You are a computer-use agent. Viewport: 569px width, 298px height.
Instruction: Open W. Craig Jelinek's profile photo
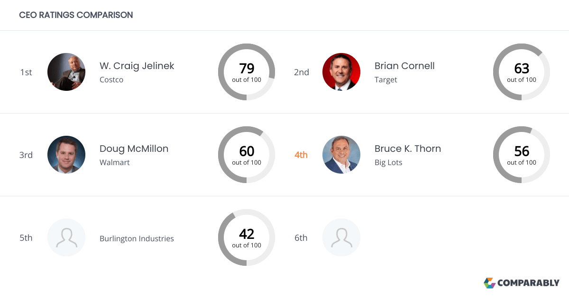tap(66, 72)
